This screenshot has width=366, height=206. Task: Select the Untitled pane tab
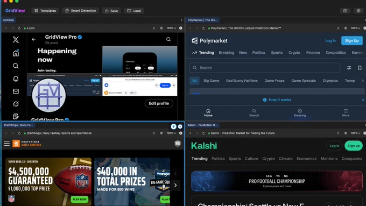tap(9, 20)
